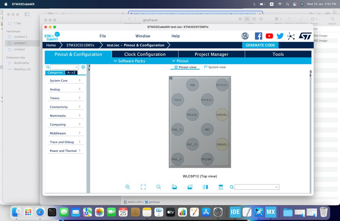Open the Pinout dropdown menu

tap(180, 61)
